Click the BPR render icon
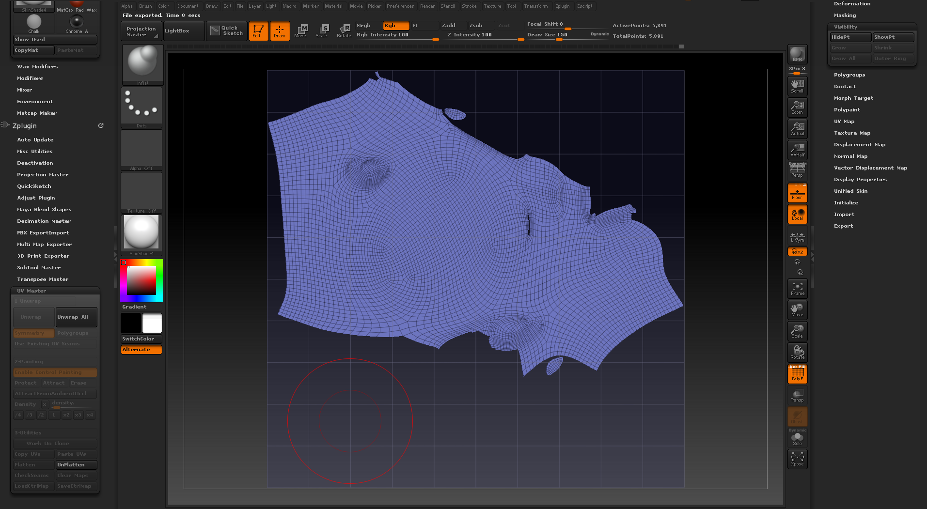Viewport: 927px width, 509px height. click(x=797, y=54)
